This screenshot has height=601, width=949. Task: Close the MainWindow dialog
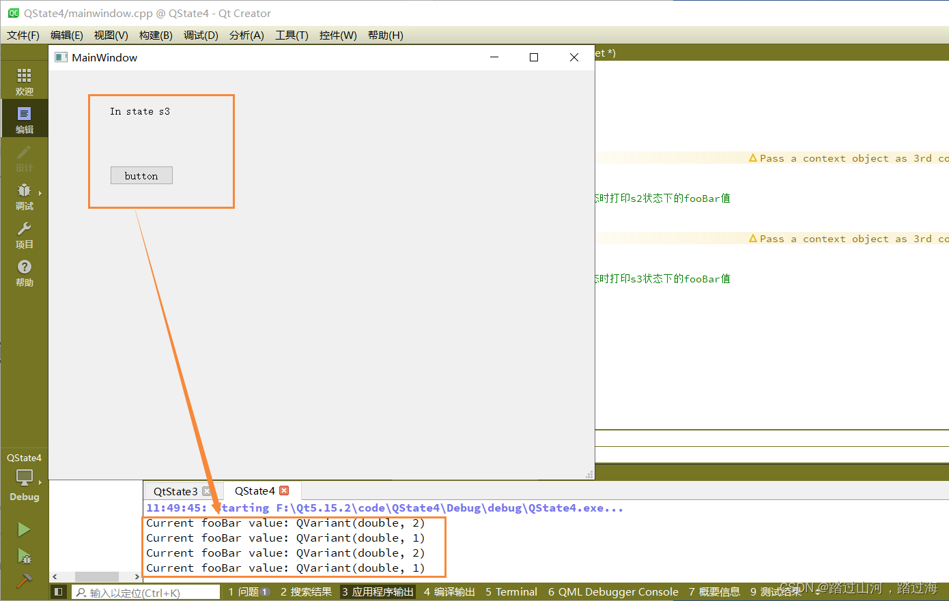click(574, 57)
